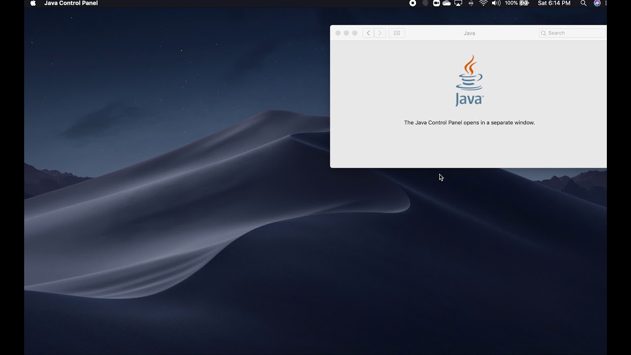Open the Bluetooth status menu

coord(471,3)
